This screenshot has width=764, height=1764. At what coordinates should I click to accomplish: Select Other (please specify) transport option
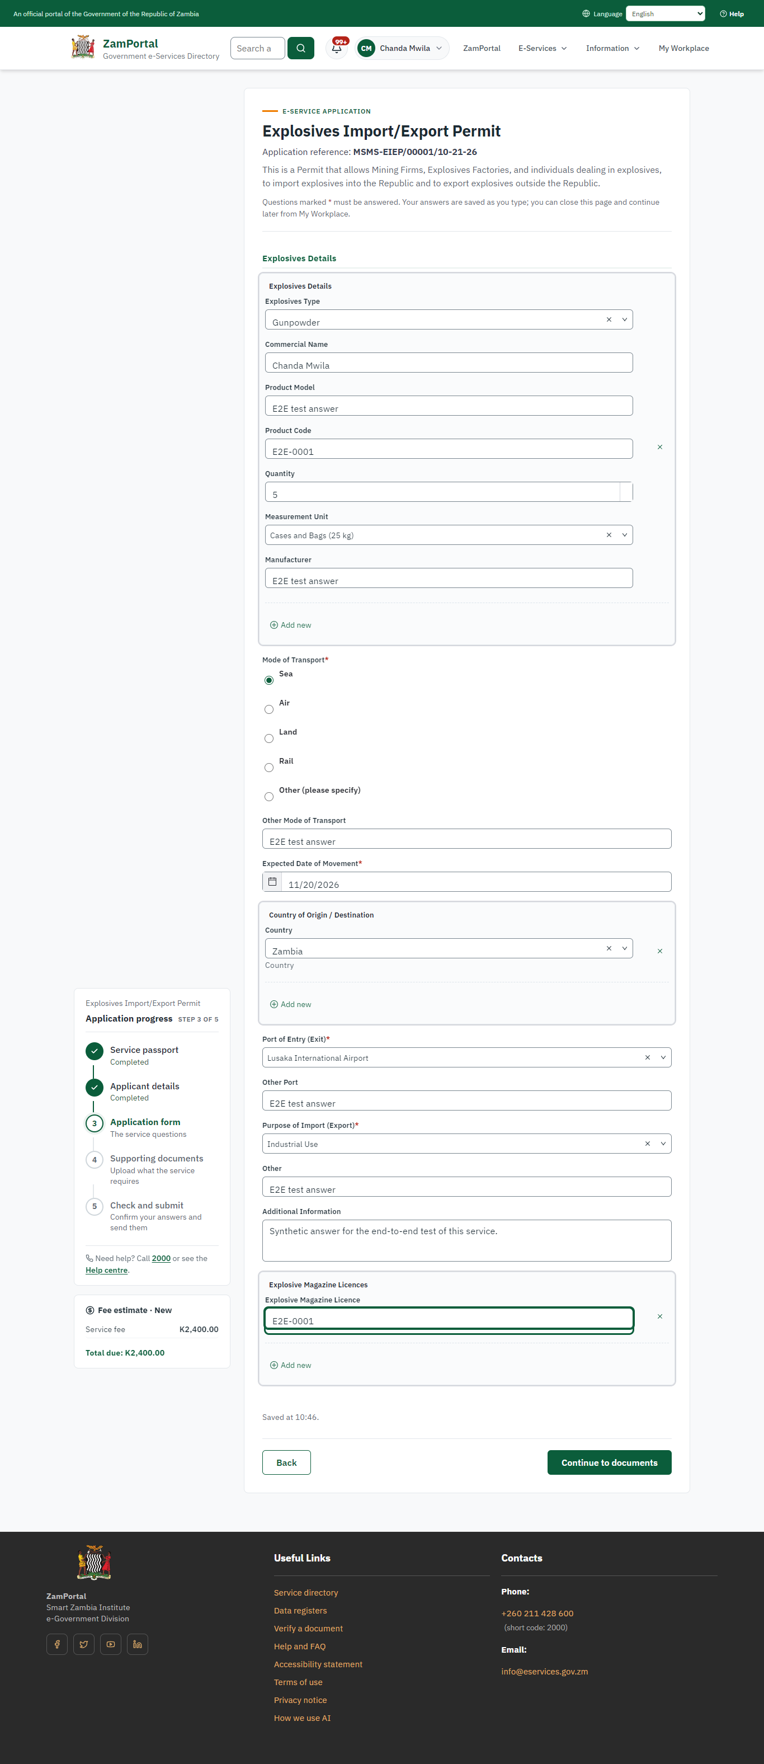coord(269,797)
